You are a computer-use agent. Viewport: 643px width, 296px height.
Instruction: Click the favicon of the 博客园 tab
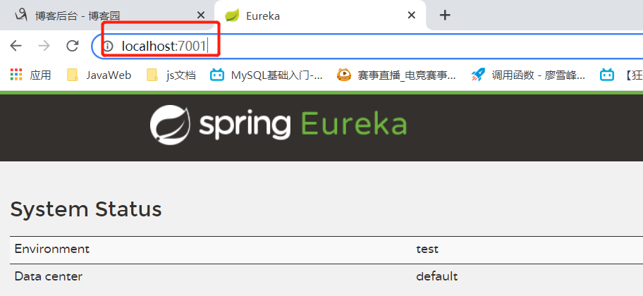[x=20, y=16]
